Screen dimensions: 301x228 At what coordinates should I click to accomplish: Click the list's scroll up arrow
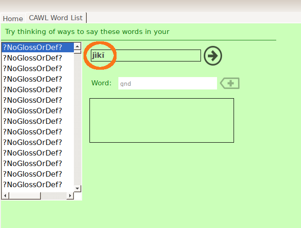point(78,46)
